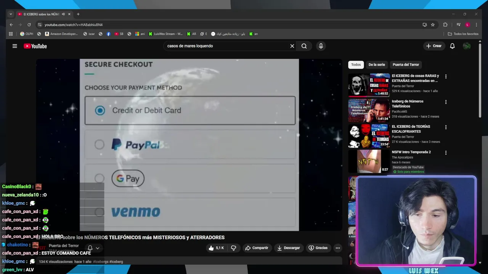Select the Venmo radio button

tap(100, 212)
